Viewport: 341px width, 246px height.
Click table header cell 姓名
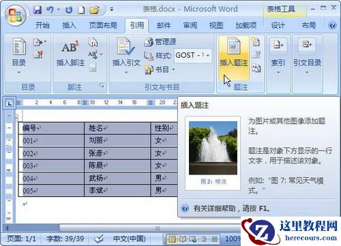[117, 128]
